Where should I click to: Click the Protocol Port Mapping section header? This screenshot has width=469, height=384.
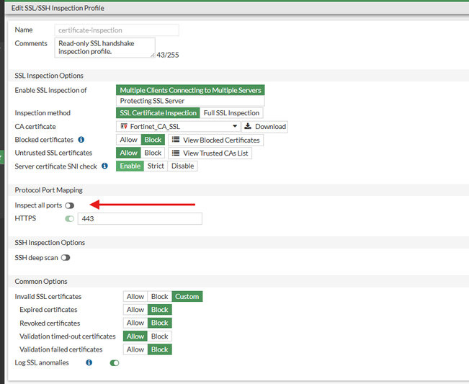tap(49, 190)
